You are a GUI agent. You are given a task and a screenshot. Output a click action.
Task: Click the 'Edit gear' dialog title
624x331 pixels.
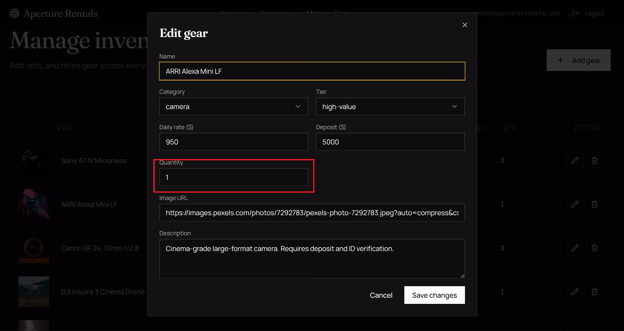pos(184,33)
